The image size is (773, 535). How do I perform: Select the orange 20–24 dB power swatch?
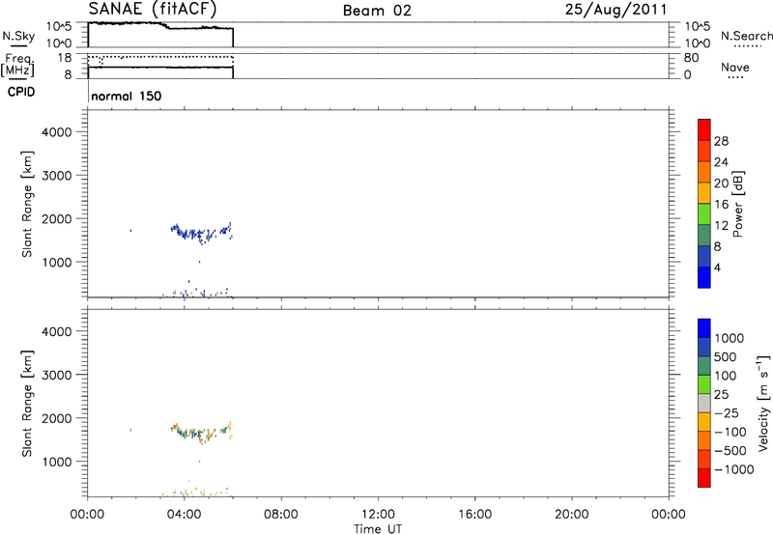(x=704, y=172)
